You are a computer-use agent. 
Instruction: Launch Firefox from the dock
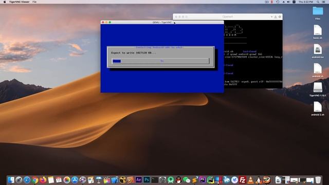[x=43, y=180]
